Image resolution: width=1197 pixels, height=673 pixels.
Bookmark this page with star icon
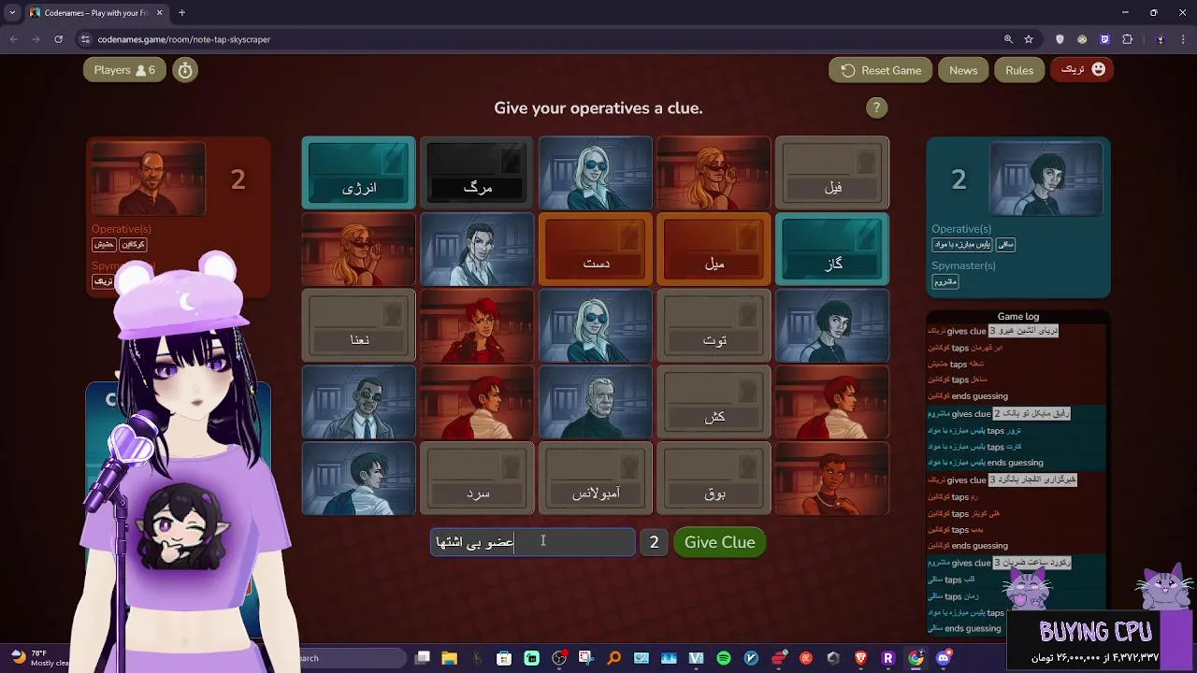1029,39
